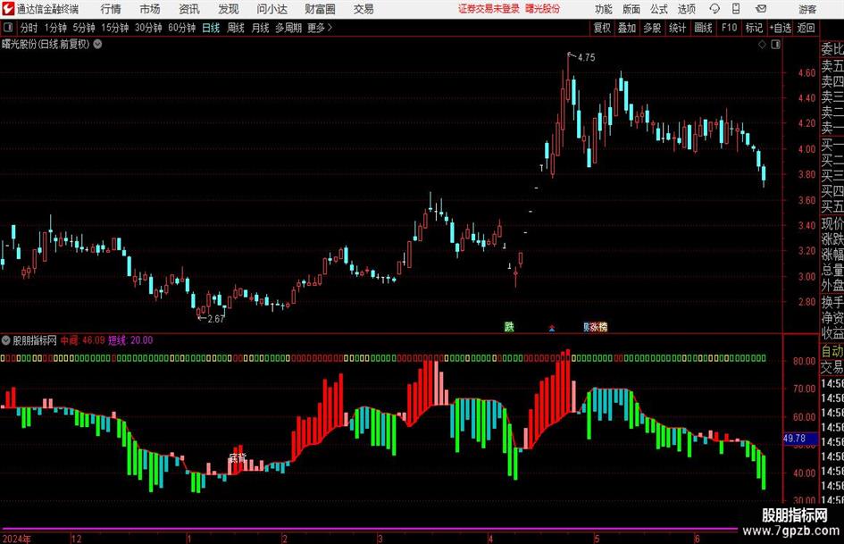Viewport: 844px width, 544px height.
Task: Open the mobile phone icon
Action: (x=736, y=9)
